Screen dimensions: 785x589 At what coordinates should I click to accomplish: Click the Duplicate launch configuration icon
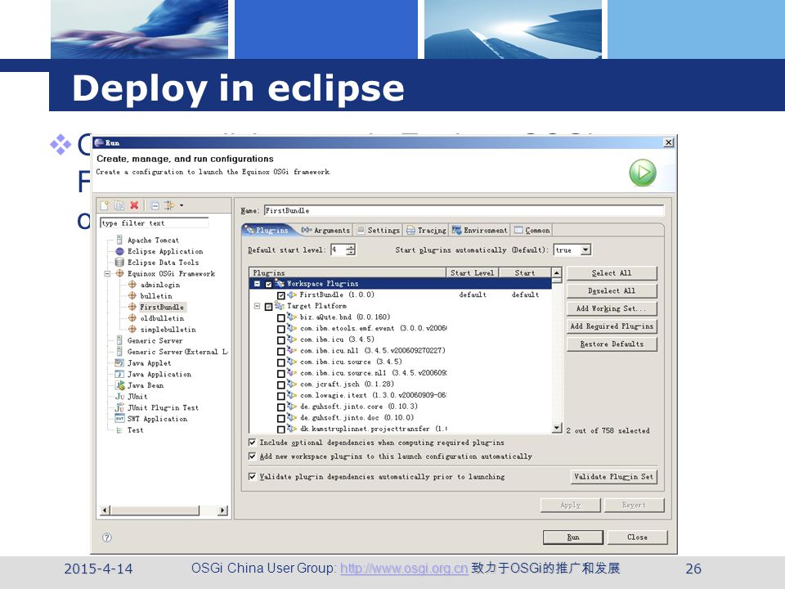(x=119, y=205)
